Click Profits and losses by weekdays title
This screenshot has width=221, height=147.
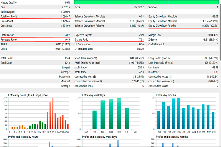(x=100, y=137)
